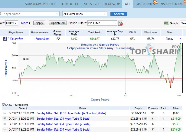Expand the 8:06:00 PM tournament row
186x133 pixels.
pyautogui.click(x=5, y=119)
